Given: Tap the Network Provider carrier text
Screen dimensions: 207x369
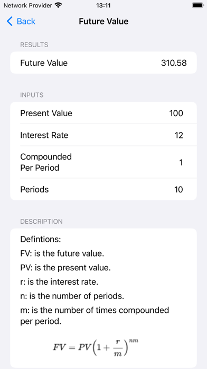Looking at the screenshot, I should [x=27, y=5].
